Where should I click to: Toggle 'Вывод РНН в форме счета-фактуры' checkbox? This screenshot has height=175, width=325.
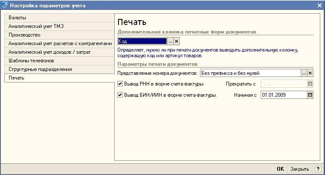point(120,84)
